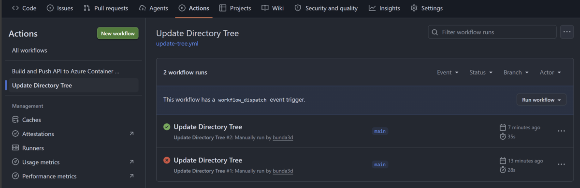The width and height of the screenshot is (580, 188).
Task: Focus the Filter workflow runs field
Action: pyautogui.click(x=492, y=32)
